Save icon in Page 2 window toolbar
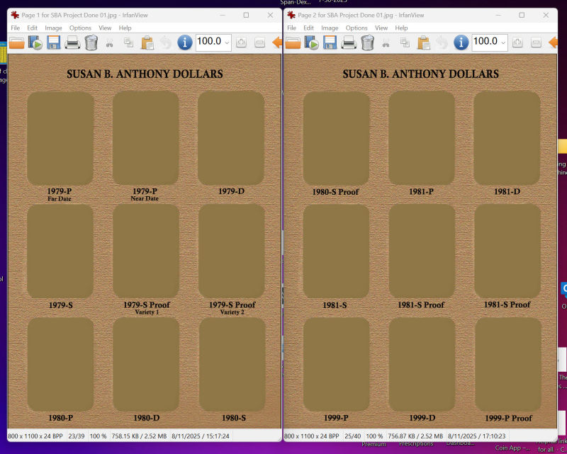567x454 pixels. [330, 42]
